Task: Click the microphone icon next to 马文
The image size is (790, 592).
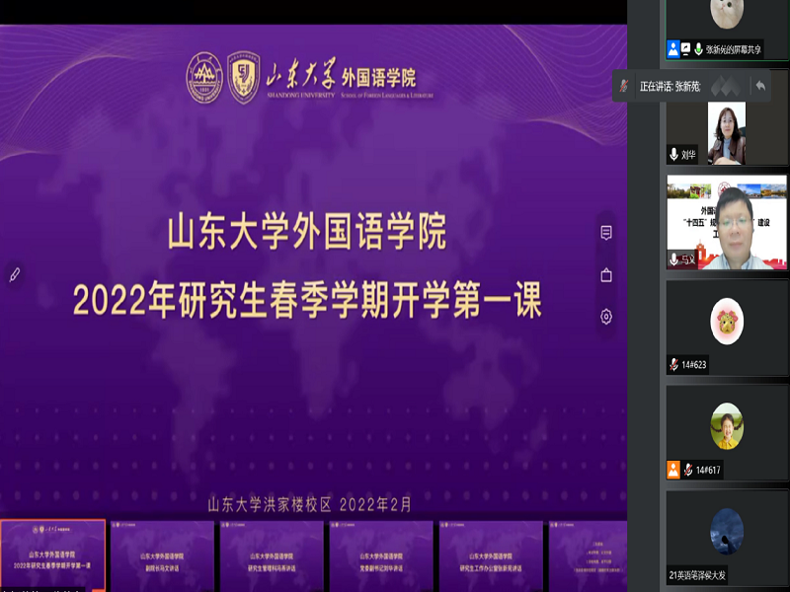Action: (673, 259)
